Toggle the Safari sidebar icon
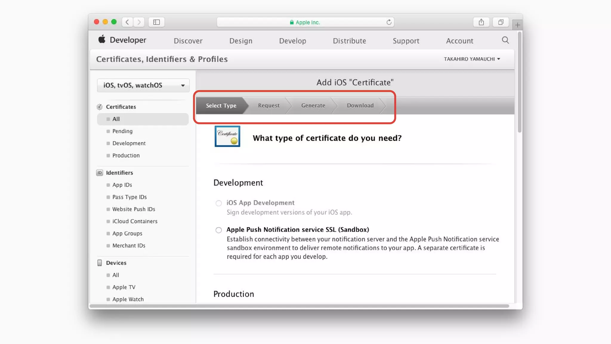 coord(156,22)
